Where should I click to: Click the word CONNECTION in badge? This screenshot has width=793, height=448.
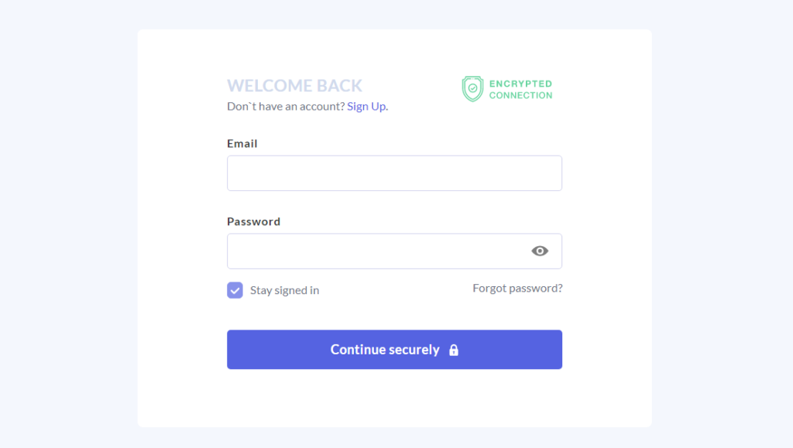[520, 95]
